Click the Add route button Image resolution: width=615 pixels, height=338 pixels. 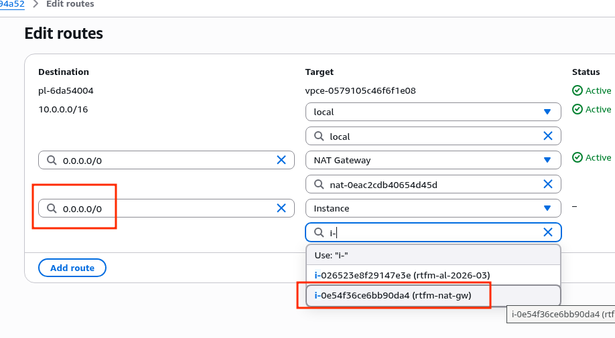(72, 268)
